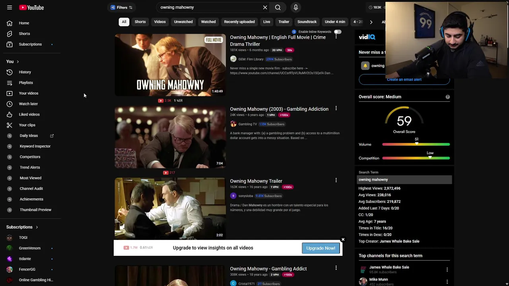
Task: Open Gambling TV channel link
Action: (247, 124)
